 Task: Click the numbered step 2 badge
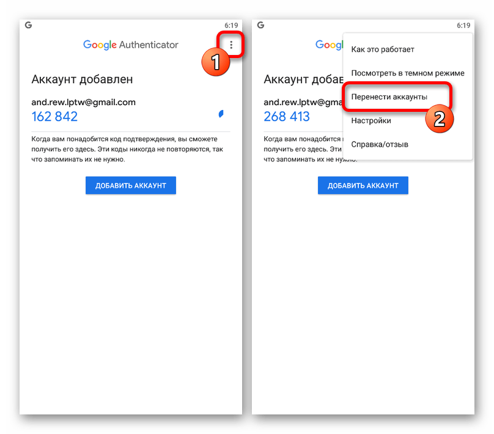pos(439,119)
